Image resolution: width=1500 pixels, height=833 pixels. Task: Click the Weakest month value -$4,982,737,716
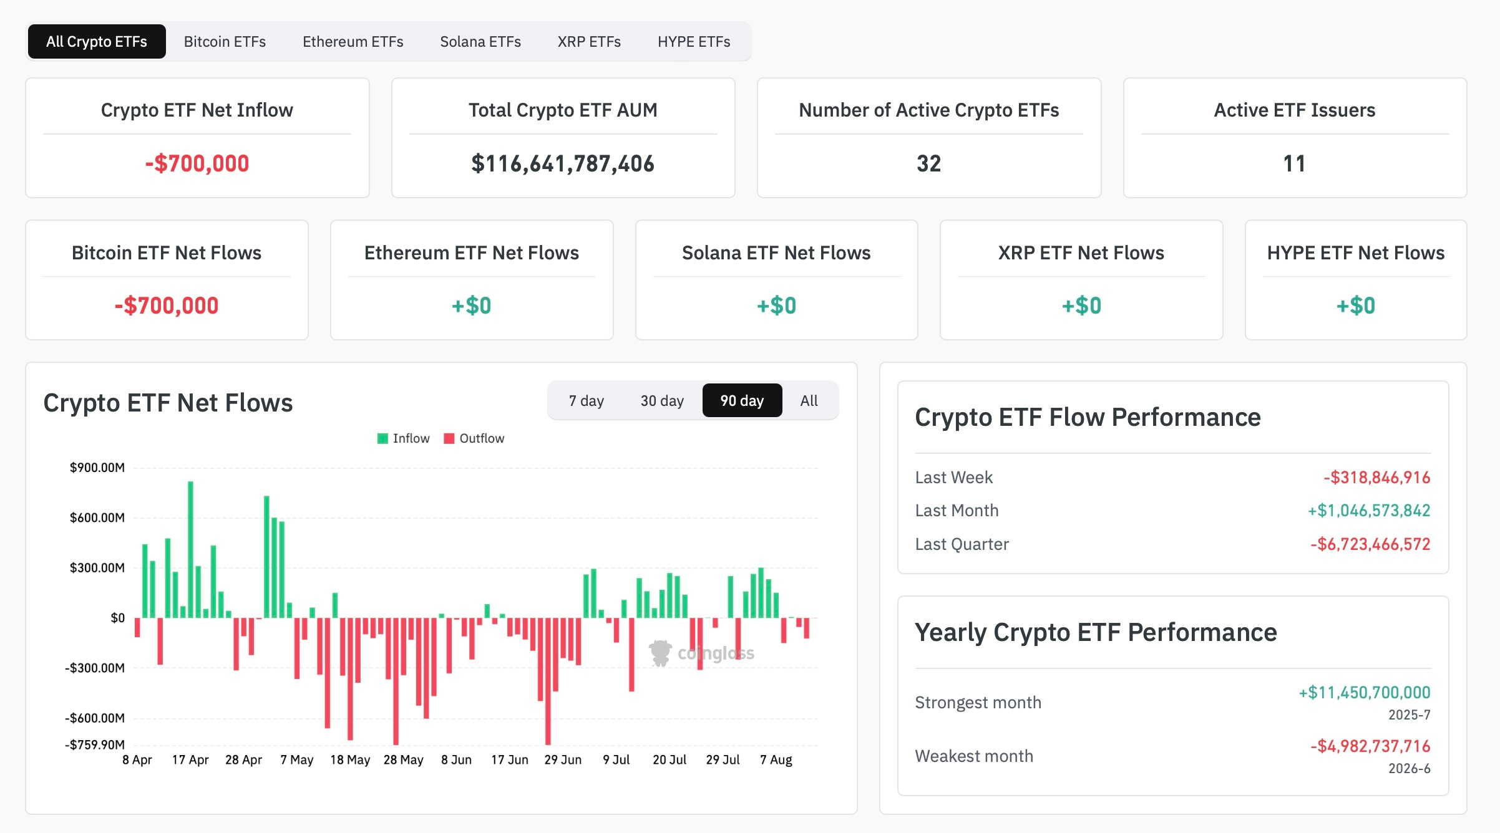(1370, 746)
